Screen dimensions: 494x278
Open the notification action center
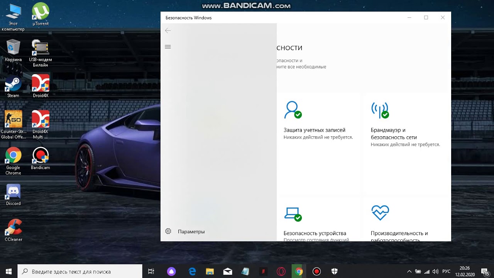click(485, 271)
